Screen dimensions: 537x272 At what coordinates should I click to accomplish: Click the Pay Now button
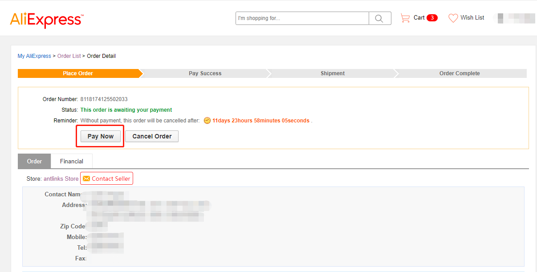[101, 136]
